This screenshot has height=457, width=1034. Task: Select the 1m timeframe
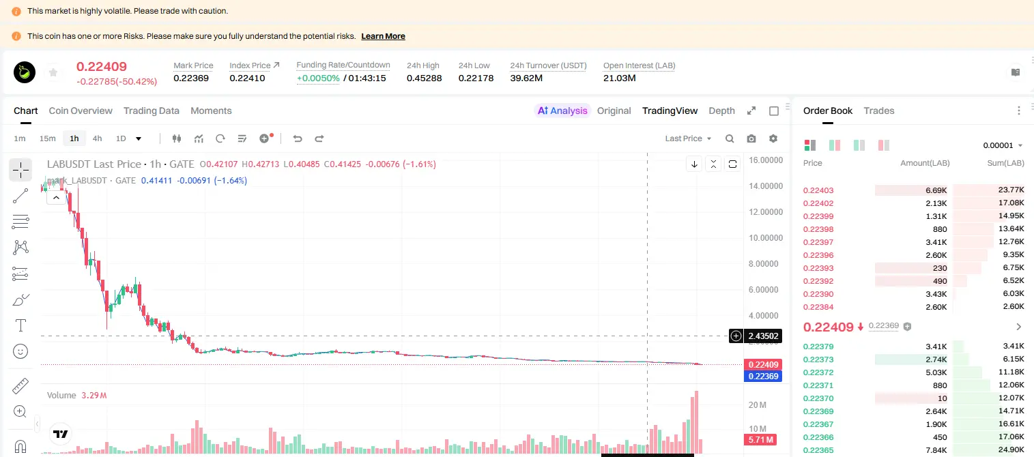(20, 138)
